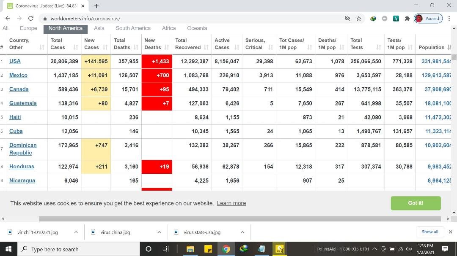Click the Paused profile button

coord(428,18)
